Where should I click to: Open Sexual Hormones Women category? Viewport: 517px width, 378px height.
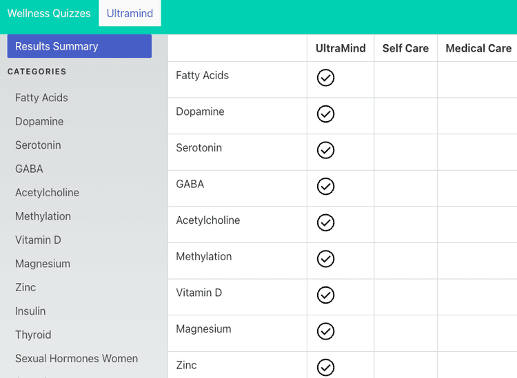77,359
